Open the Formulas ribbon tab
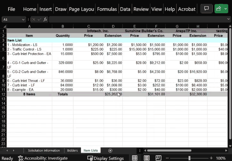The image size is (232, 161). [x=107, y=9]
